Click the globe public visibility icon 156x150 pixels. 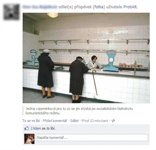point(113,121)
